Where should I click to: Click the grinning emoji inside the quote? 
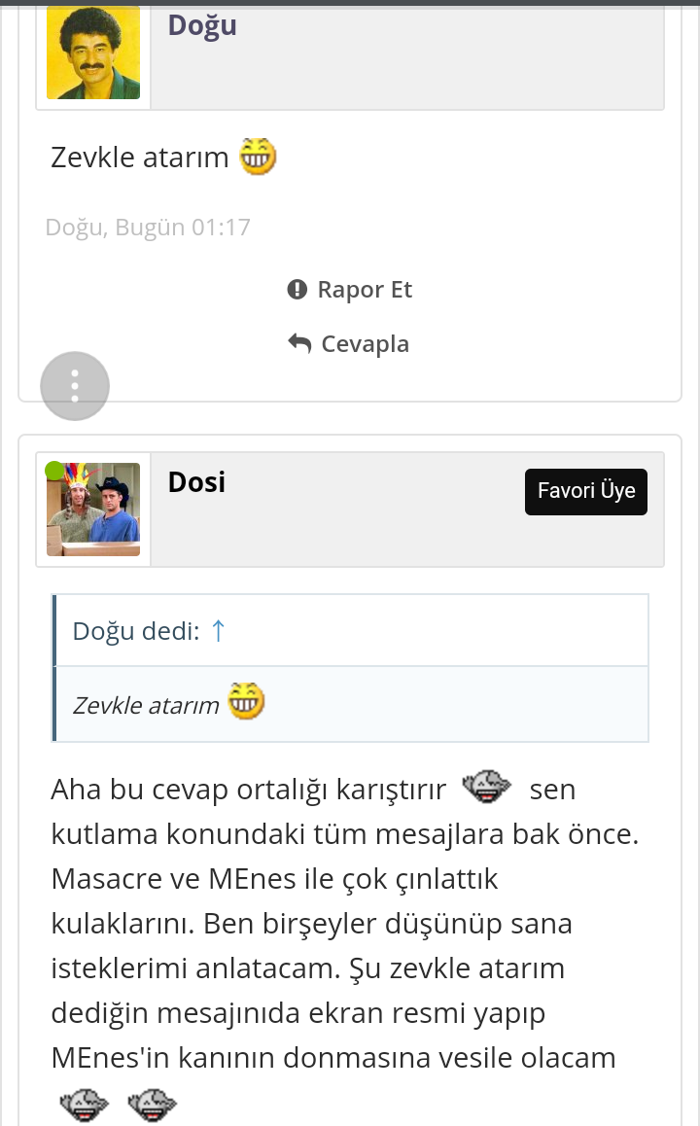[246, 701]
